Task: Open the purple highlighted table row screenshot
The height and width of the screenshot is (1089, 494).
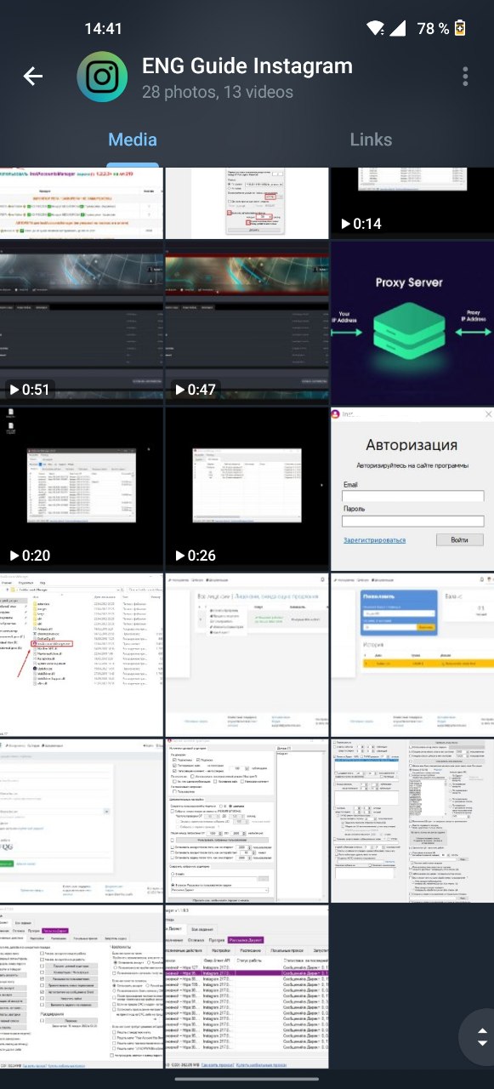Action: click(x=247, y=988)
